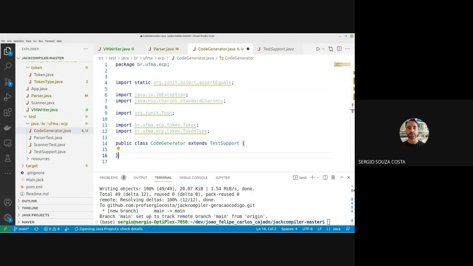Click Opening Java Projects check details
473x266 pixels.
108,229
